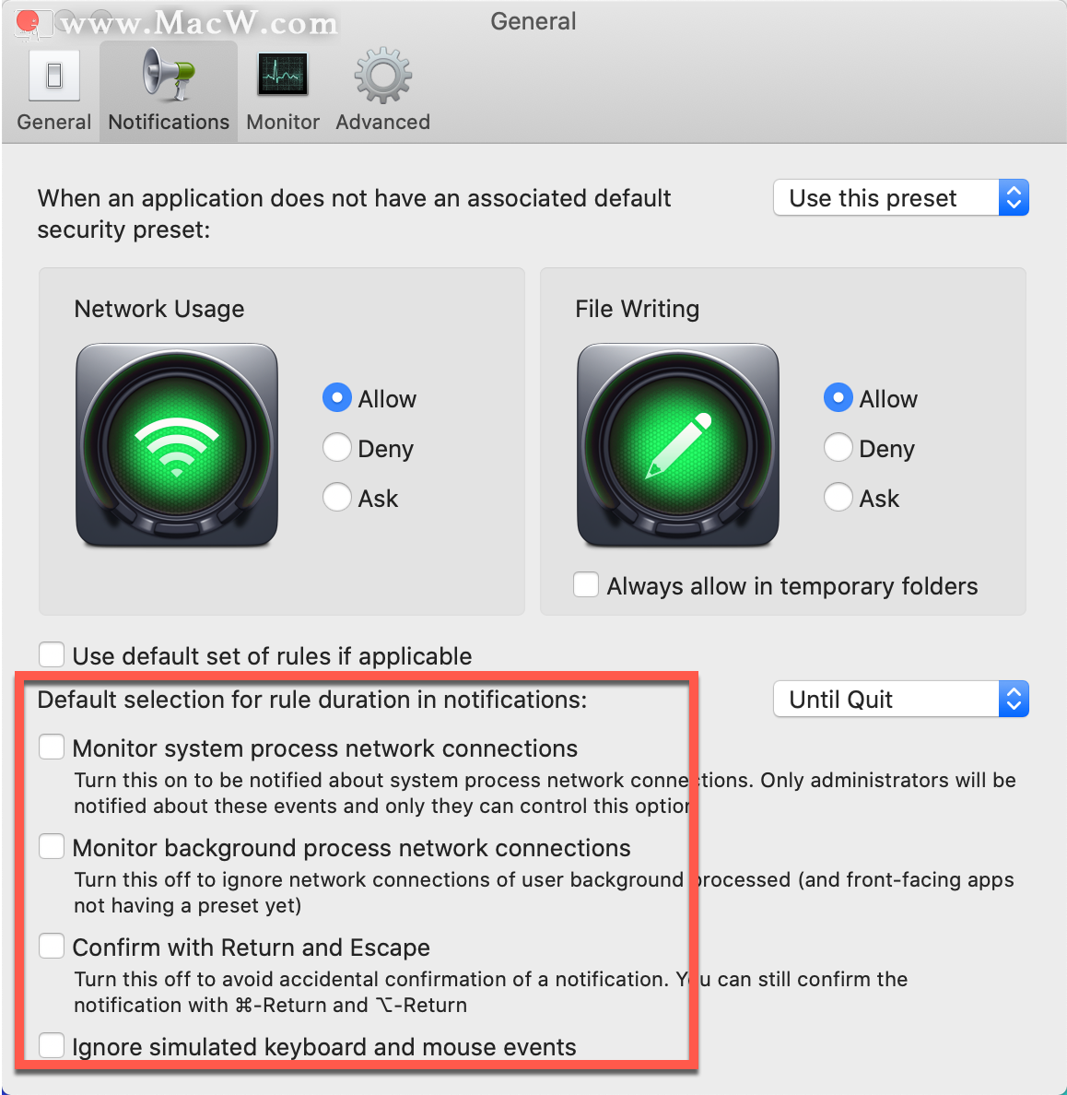This screenshot has width=1067, height=1095.
Task: Check Ignore simulated keyboard and mouse events
Action: click(x=52, y=1045)
